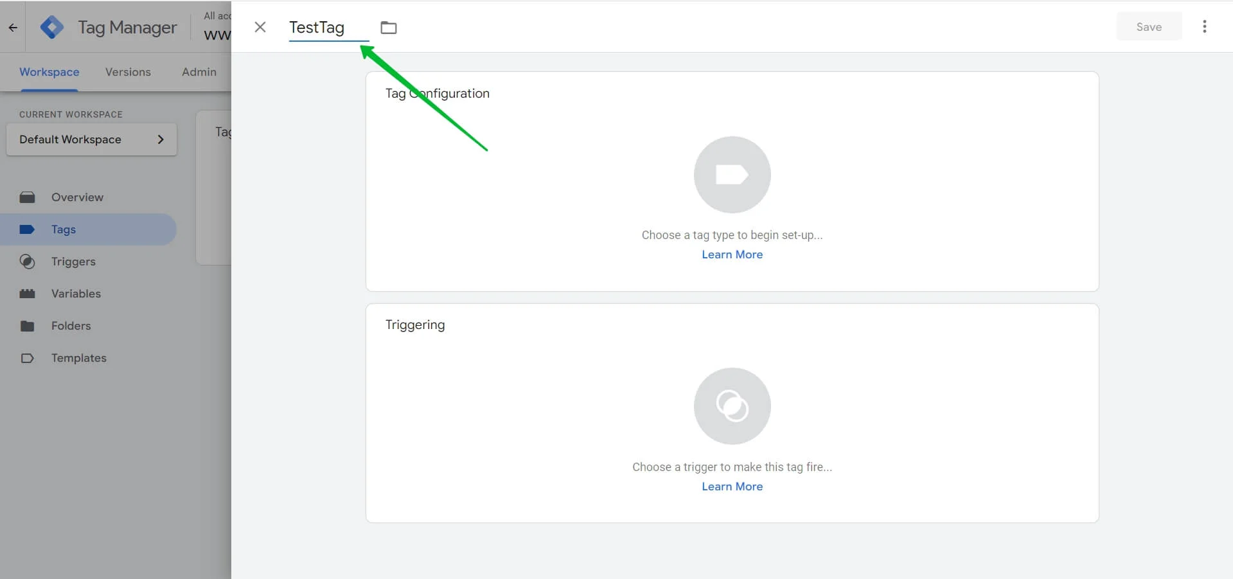Select Tags in the sidebar
This screenshot has width=1233, height=579.
click(88, 229)
